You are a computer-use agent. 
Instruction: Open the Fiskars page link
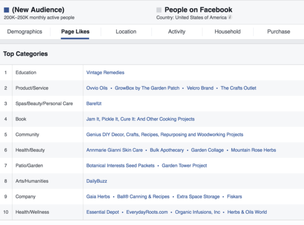[x=235, y=197]
